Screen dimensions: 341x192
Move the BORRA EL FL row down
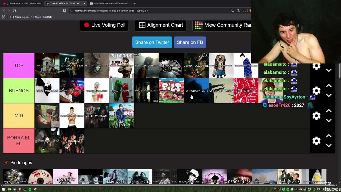pos(329,146)
